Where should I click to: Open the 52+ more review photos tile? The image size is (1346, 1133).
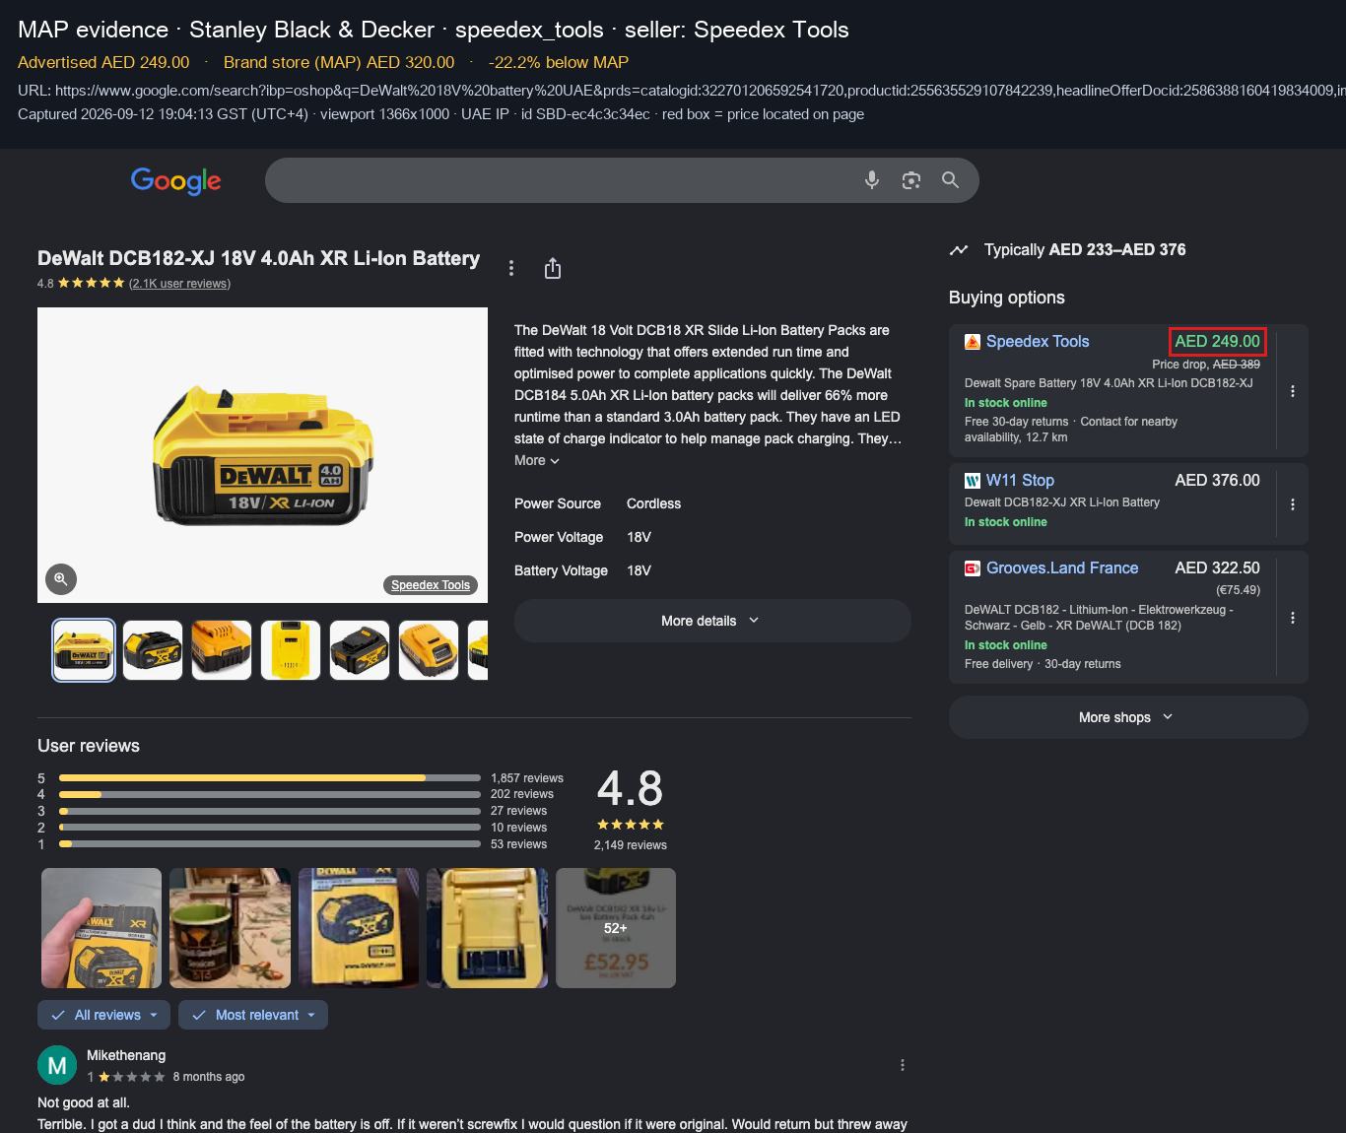click(616, 928)
